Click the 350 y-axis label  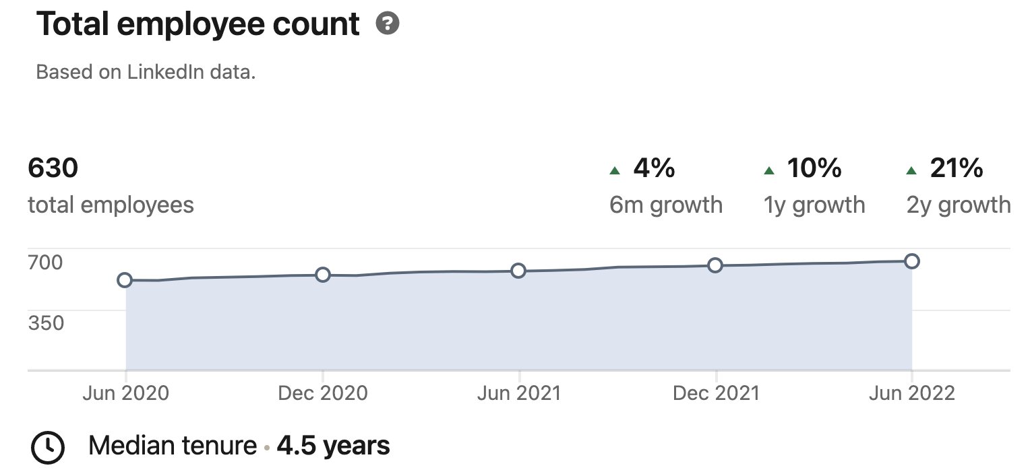(x=46, y=323)
